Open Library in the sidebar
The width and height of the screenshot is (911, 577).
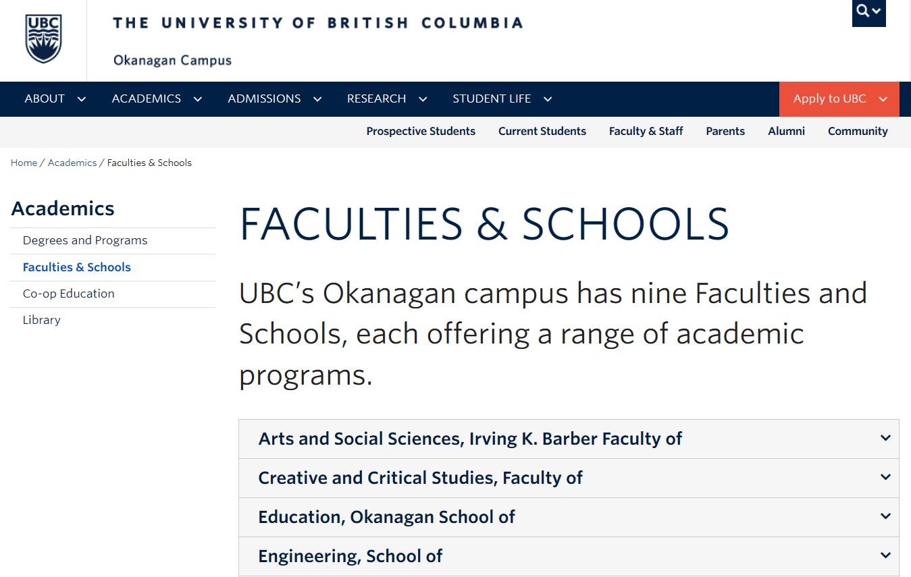(42, 320)
